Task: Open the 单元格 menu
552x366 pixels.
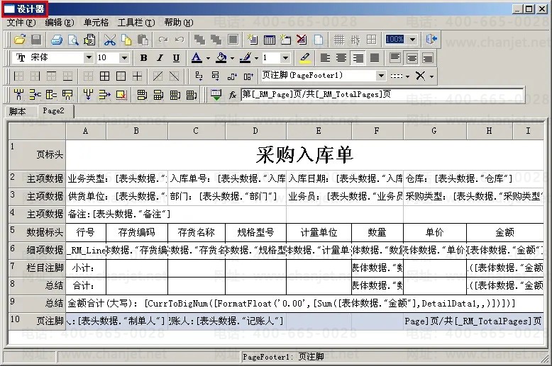Action: 96,23
